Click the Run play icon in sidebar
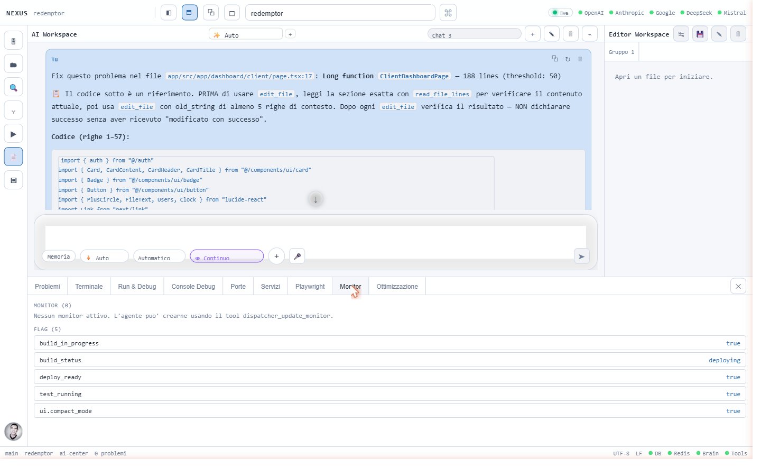 coord(13,134)
